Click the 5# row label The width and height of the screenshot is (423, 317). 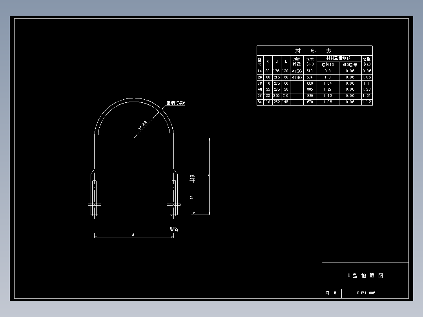[x=259, y=96]
